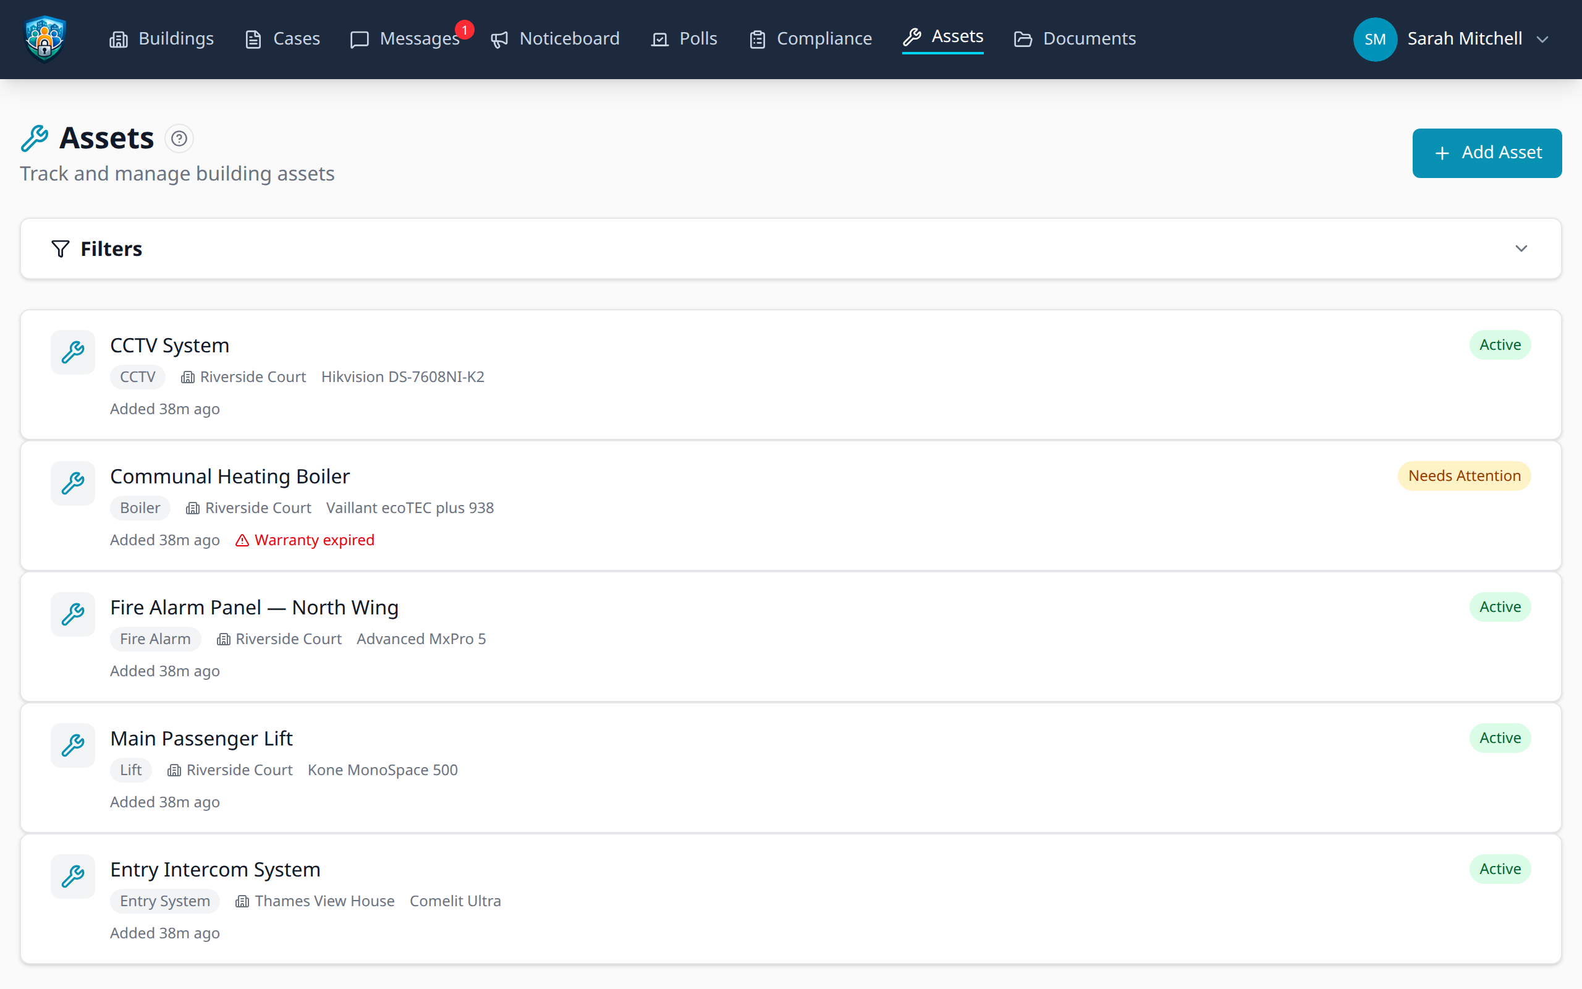Click the Compliance clipboard icon
The height and width of the screenshot is (989, 1582).
coord(757,38)
